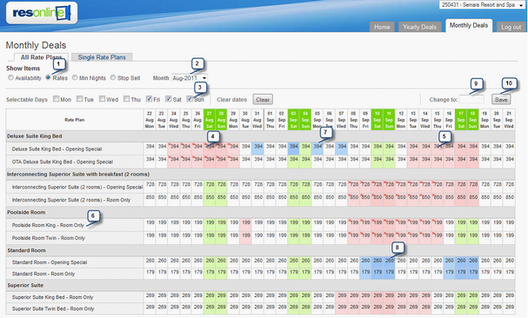528x318 pixels.
Task: Select the Availability radio button
Action: [10, 77]
